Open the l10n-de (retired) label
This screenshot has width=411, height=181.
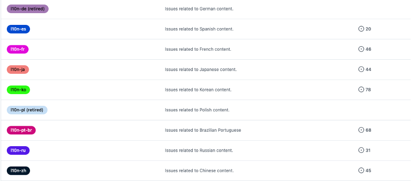[x=28, y=9]
